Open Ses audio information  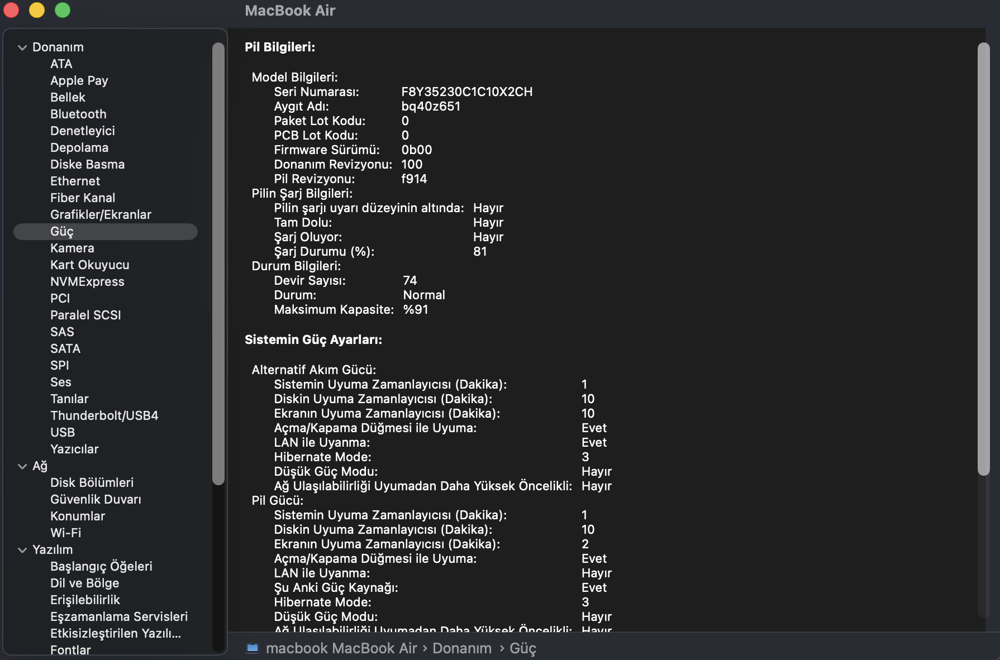(x=61, y=382)
